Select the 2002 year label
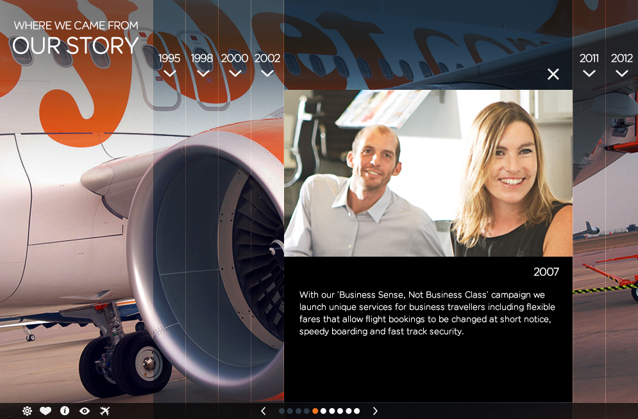The width and height of the screenshot is (638, 419). pyautogui.click(x=267, y=58)
